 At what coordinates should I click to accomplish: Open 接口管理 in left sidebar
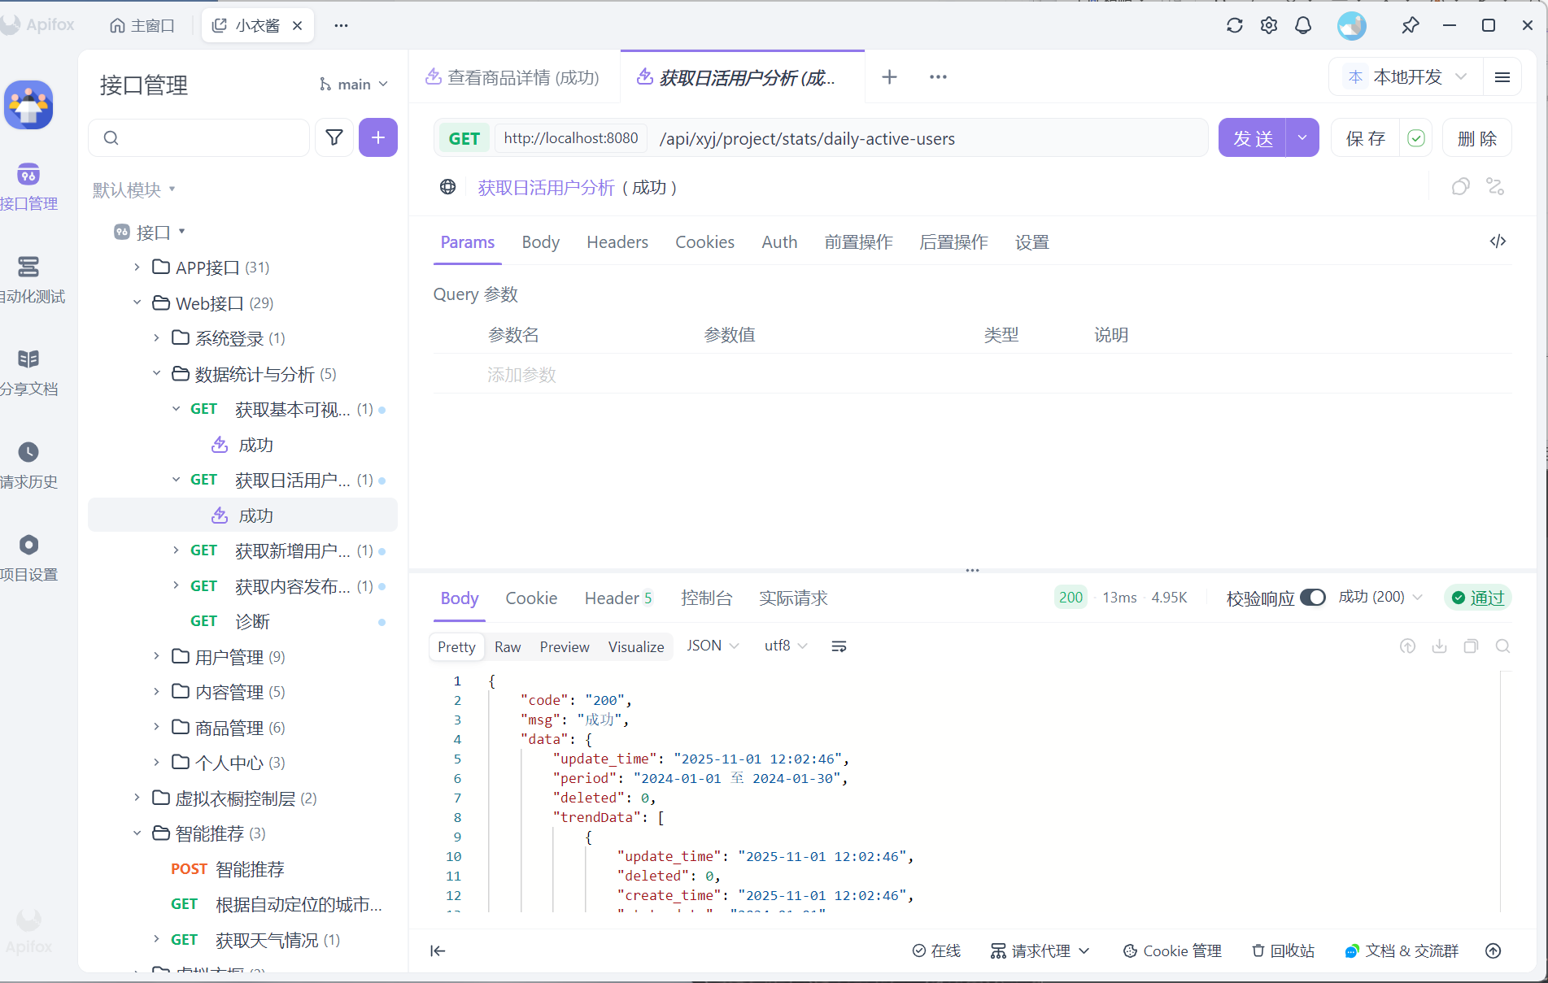[28, 187]
